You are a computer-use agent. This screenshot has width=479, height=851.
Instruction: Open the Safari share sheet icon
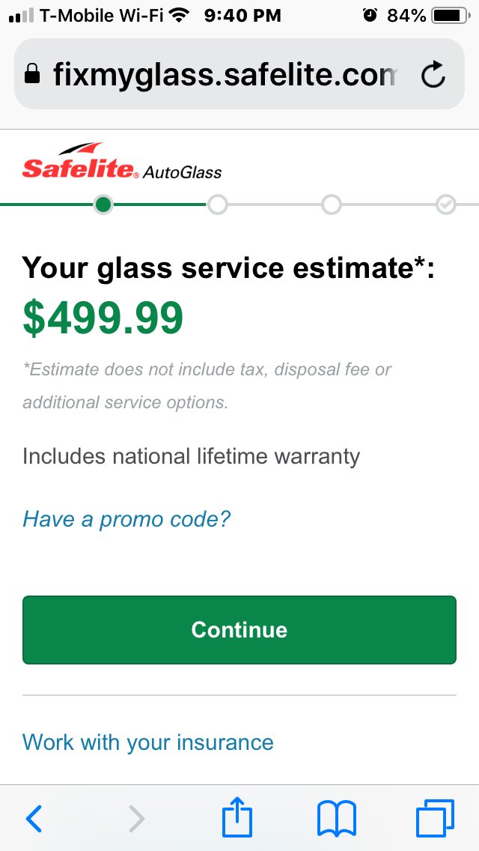coord(237,817)
